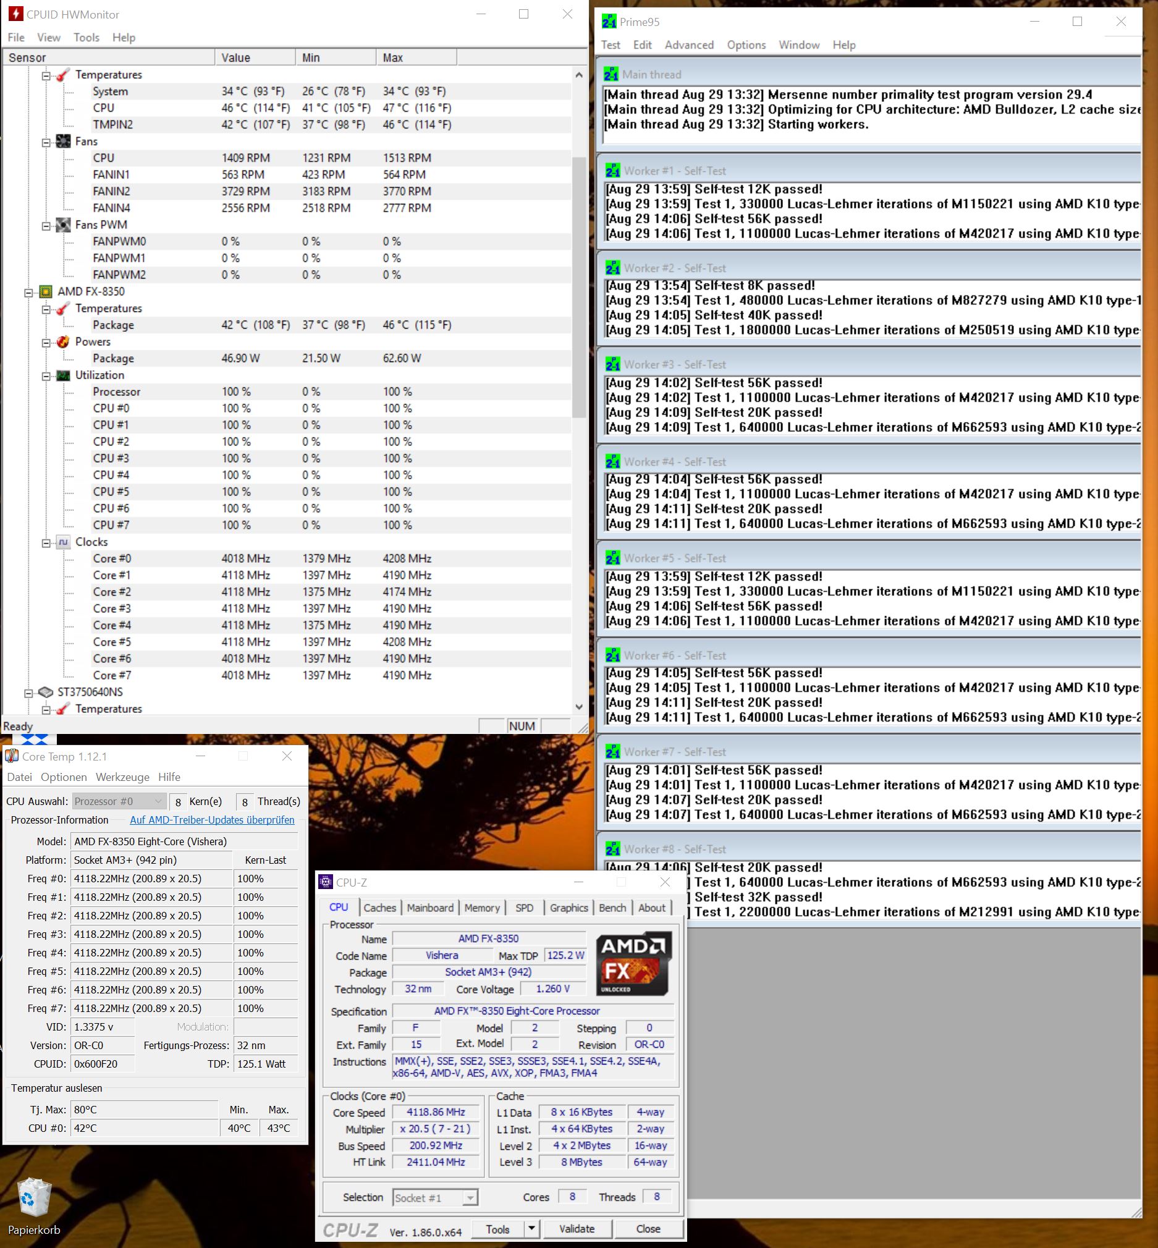Click the Close button in CPU-Z
Image resolution: width=1158 pixels, height=1248 pixels.
(x=648, y=1229)
